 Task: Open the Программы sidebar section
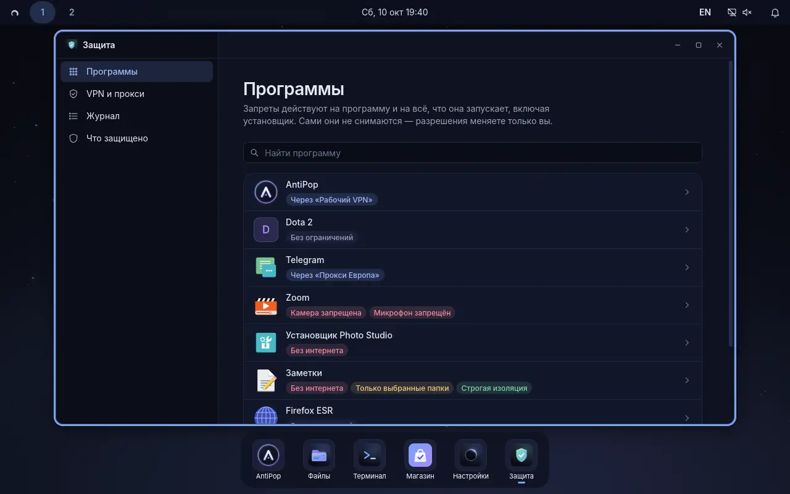coord(136,72)
